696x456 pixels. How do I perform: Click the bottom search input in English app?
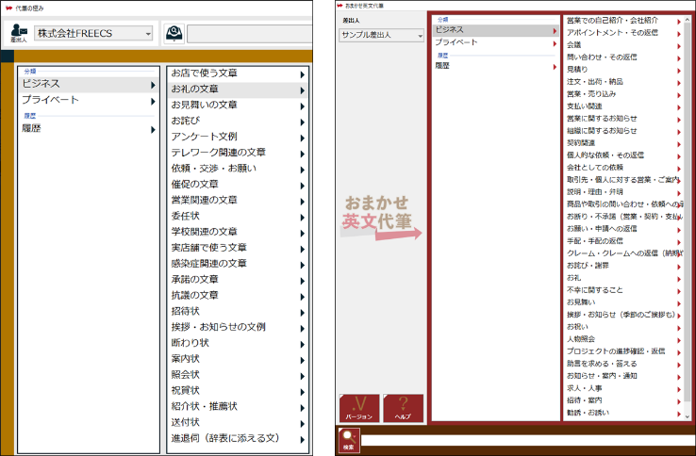[526, 440]
